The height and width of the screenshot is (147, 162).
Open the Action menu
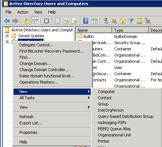click(23, 12)
